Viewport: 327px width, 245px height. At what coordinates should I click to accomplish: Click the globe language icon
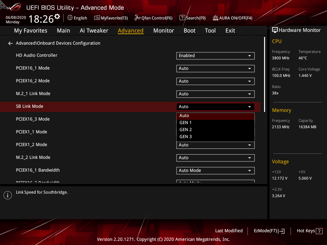tap(70, 18)
